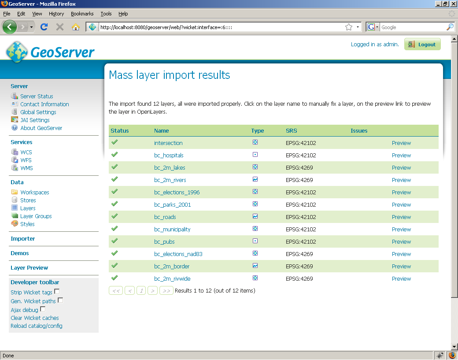The image size is (458, 360).
Task: Click the Styles icon in Data section
Action: [15, 224]
